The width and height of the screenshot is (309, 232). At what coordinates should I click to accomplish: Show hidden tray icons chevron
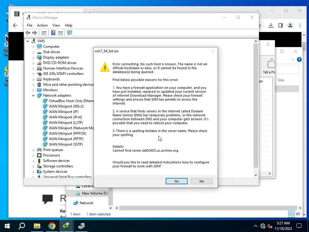(255, 226)
